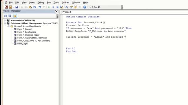Open the Properties Window icon
This screenshot has height=105, width=188.
click(71, 7)
